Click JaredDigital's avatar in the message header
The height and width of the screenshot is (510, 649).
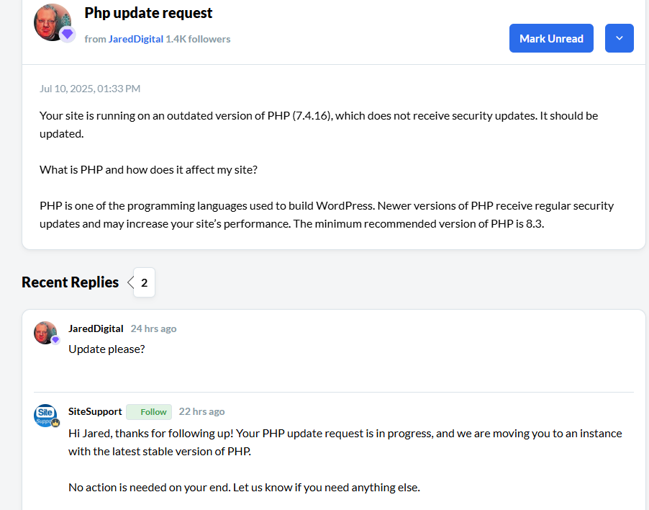[x=52, y=22]
